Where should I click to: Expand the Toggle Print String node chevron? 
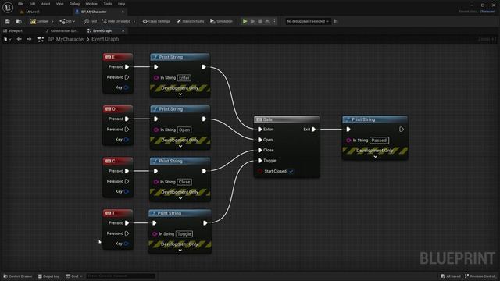(180, 251)
